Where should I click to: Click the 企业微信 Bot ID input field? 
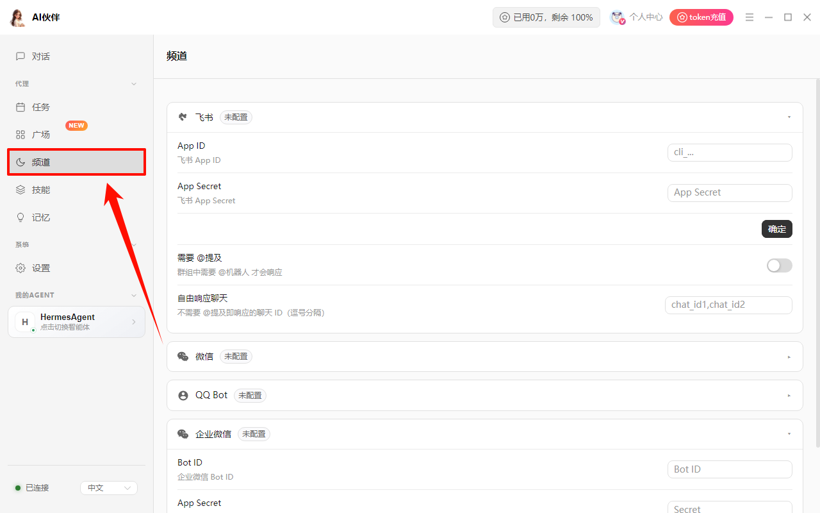pos(730,469)
